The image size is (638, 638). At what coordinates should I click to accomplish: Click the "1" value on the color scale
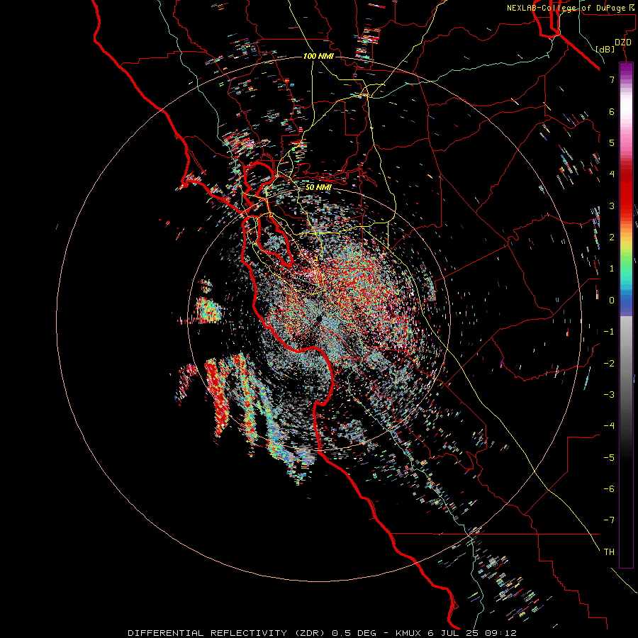612,269
